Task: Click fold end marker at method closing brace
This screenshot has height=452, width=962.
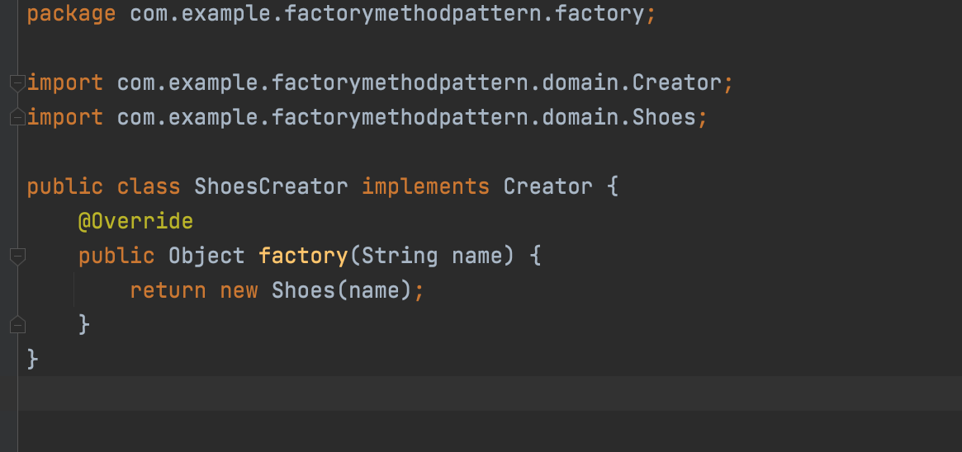Action: pyautogui.click(x=17, y=325)
